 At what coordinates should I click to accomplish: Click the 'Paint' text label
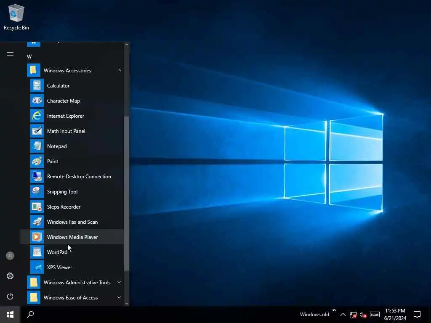pos(53,161)
